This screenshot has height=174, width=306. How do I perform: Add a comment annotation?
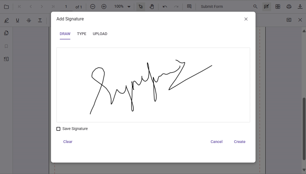[x=190, y=6]
